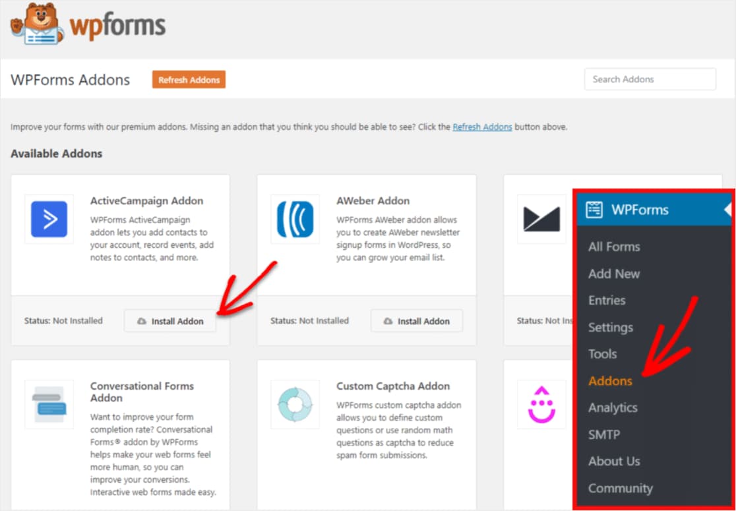Viewport: 736px width, 511px height.
Task: Click the AWeber addon icon
Action: [295, 220]
